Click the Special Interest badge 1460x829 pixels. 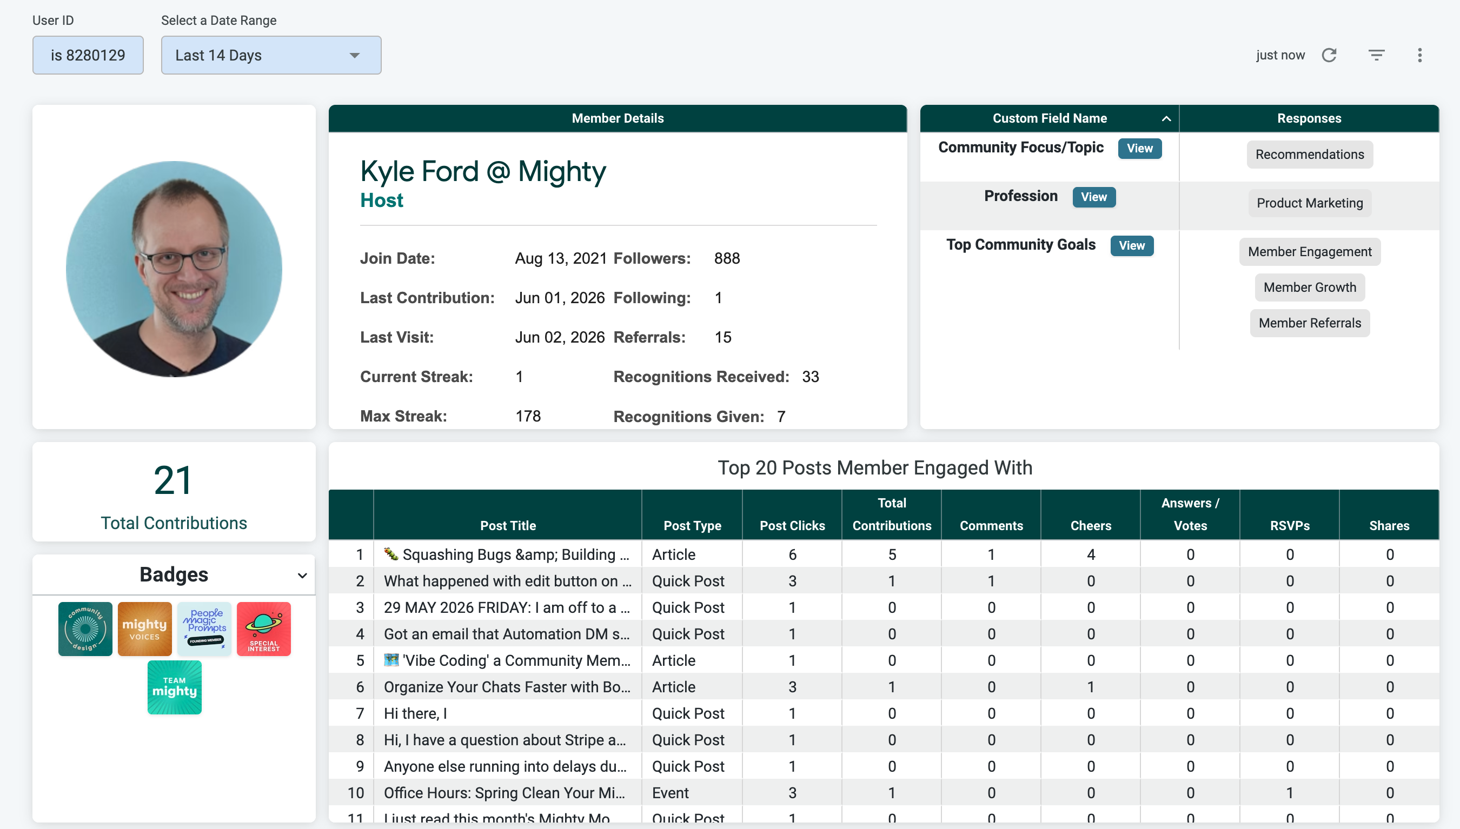[264, 629]
